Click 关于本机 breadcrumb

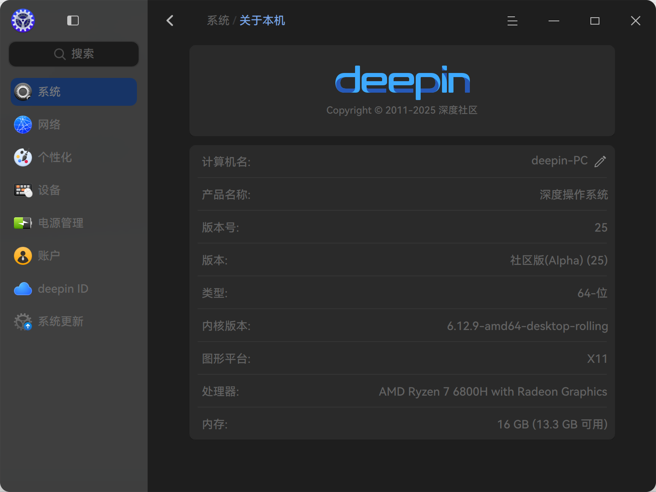tap(262, 20)
